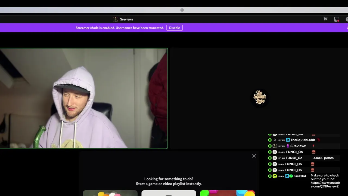Click the 1:09 AM timestamp

tap(281, 152)
